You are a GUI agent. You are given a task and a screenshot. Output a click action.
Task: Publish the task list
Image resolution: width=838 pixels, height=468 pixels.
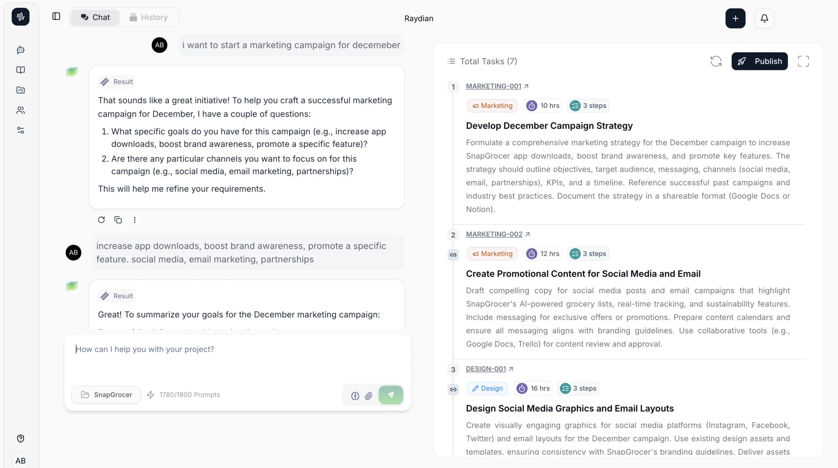[759, 61]
